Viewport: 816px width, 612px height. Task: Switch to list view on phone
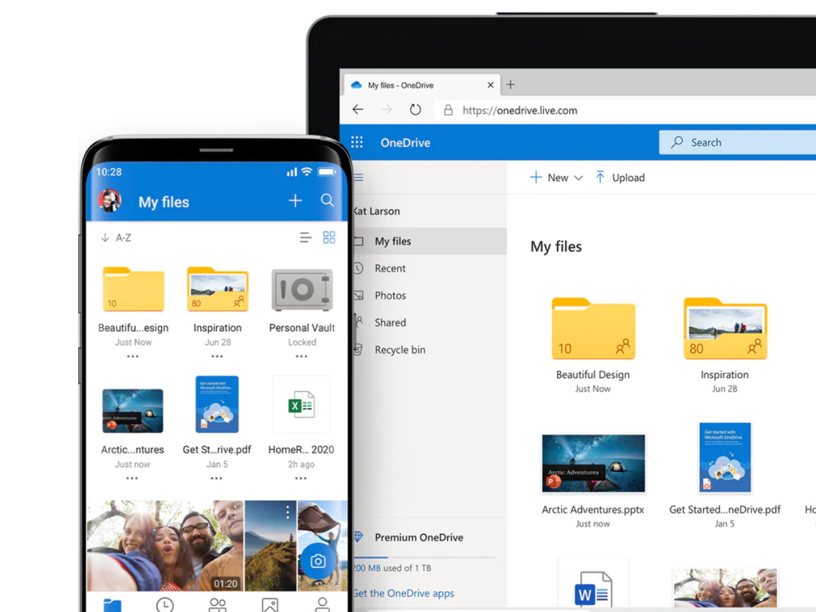coord(305,237)
